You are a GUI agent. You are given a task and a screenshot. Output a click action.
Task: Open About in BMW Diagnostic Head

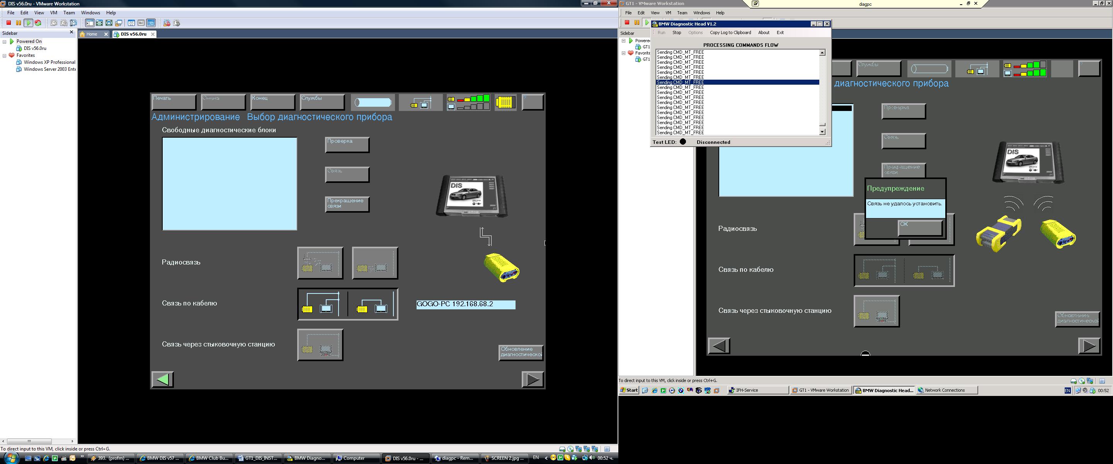764,32
